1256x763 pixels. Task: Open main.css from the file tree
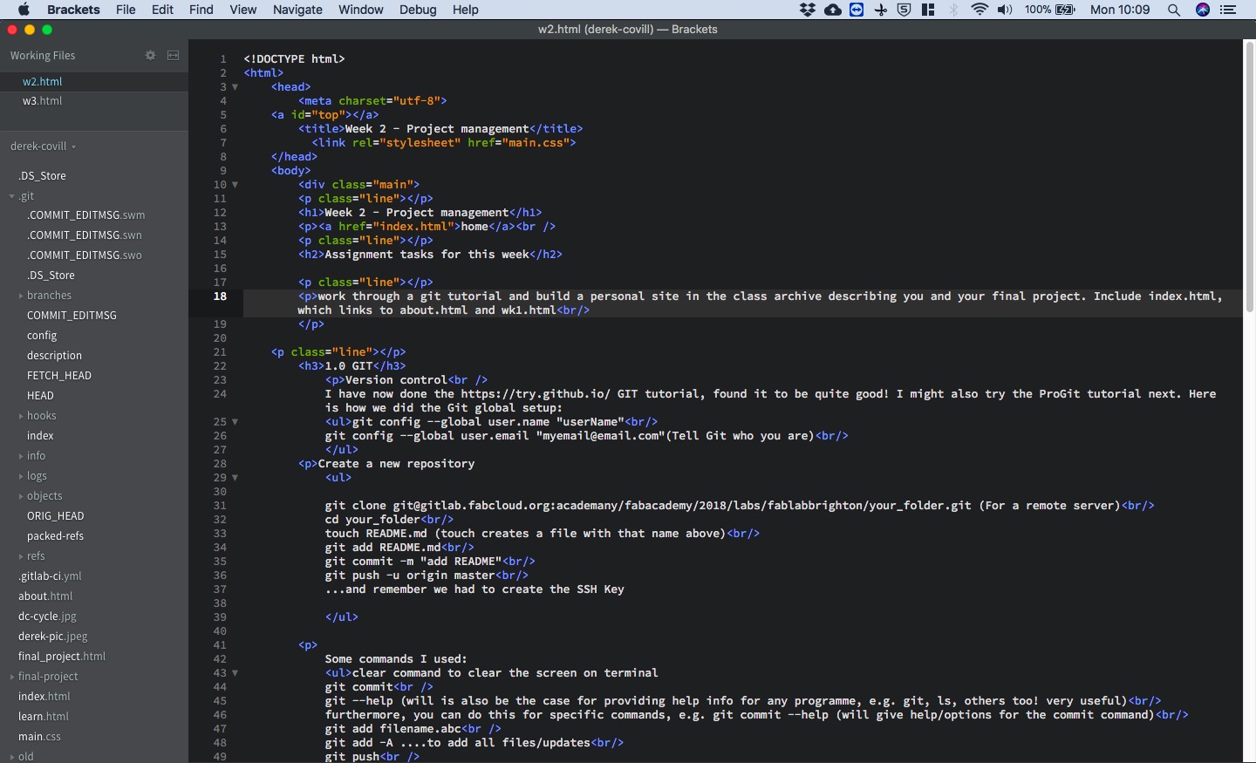point(39,737)
